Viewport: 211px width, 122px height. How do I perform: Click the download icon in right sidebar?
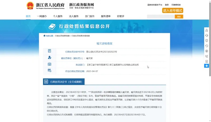tap(207, 61)
